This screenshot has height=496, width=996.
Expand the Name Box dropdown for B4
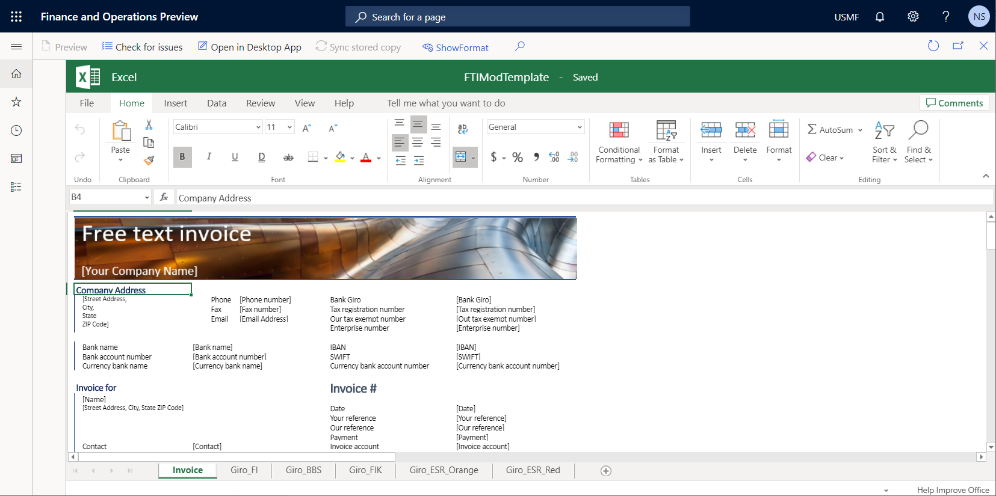(x=147, y=197)
